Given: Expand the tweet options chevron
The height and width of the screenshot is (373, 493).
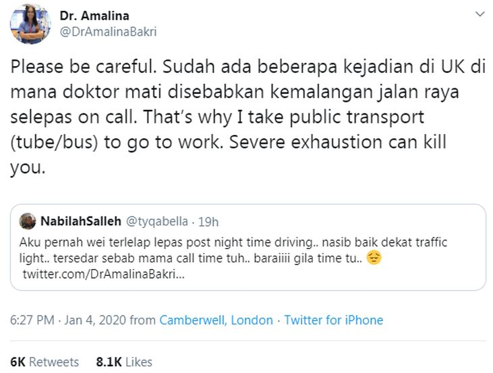Looking at the screenshot, I should click(x=480, y=15).
